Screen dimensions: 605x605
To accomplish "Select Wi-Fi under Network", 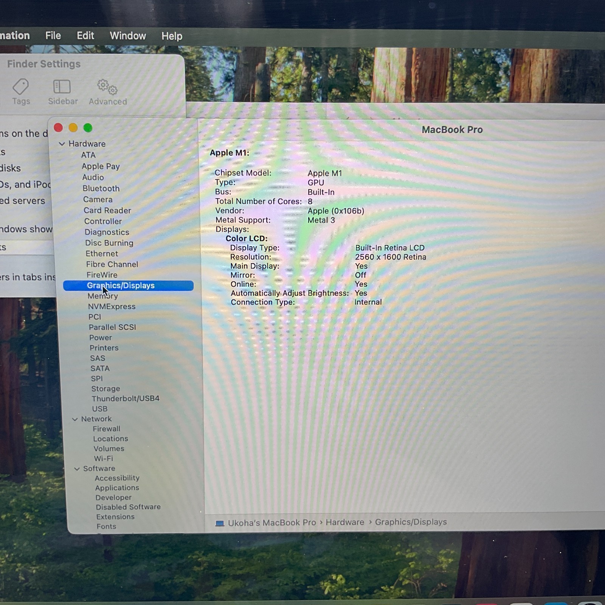I will pyautogui.click(x=104, y=458).
